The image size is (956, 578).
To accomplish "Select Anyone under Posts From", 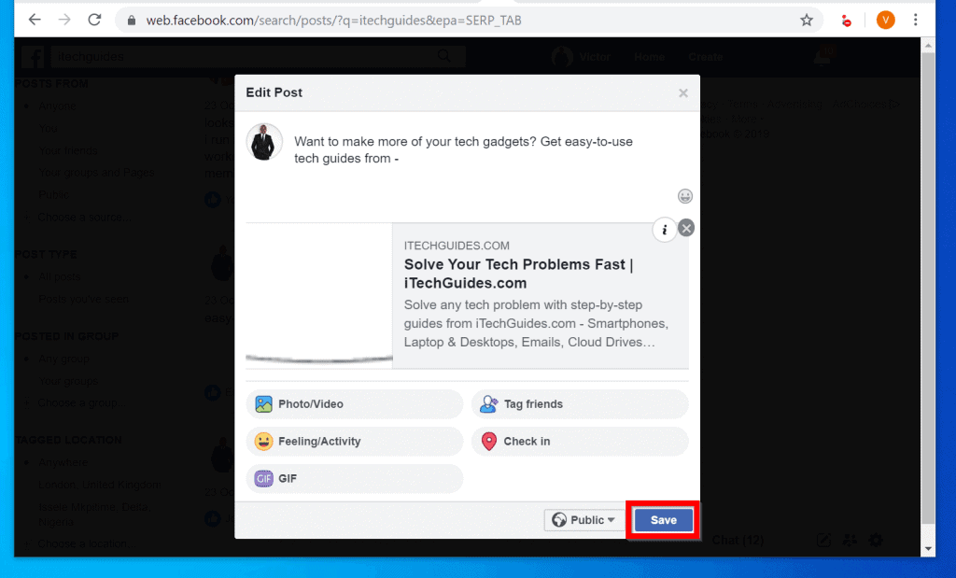I will (x=57, y=106).
